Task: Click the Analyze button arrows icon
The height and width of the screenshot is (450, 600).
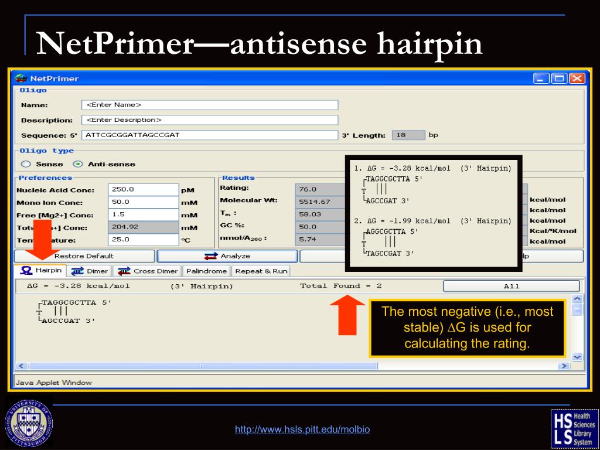Action: point(211,256)
